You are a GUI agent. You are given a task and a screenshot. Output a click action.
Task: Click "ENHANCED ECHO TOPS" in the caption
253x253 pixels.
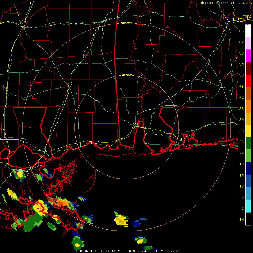click(99, 251)
